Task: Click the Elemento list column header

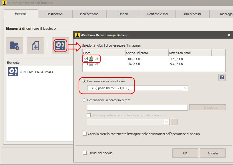Action: pyautogui.click(x=40, y=63)
